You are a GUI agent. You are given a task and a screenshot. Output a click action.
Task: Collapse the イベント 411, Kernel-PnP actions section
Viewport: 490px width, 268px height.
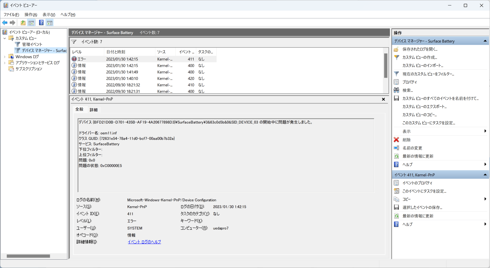485,175
